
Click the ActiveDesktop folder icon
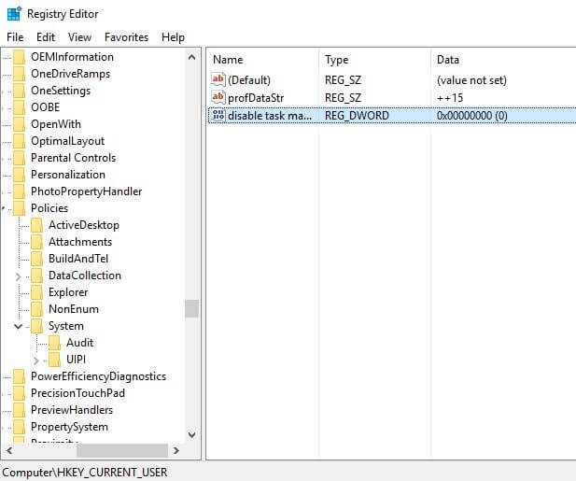36,225
